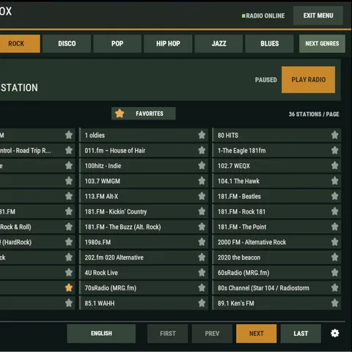The image size is (352, 352).
Task: Favorite 4U Rock Live with star
Action: (202, 273)
